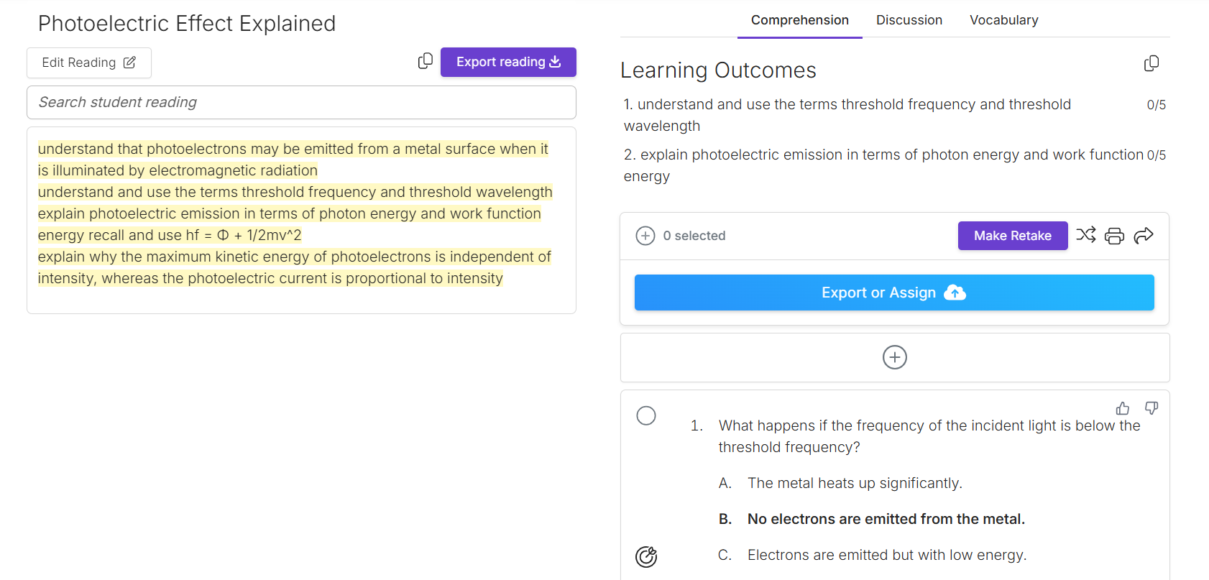Select the Comprehension tab
The width and height of the screenshot is (1209, 580).
[x=799, y=20]
